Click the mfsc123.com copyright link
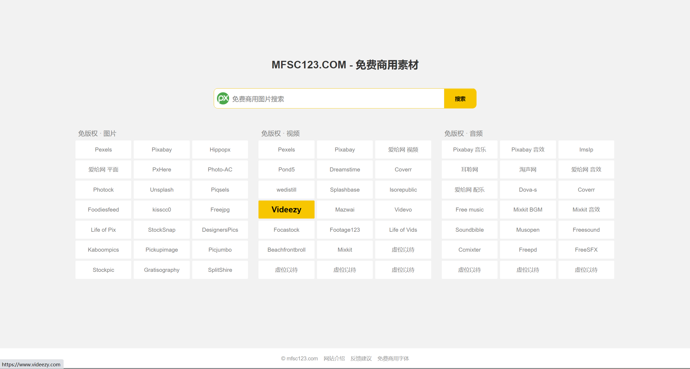The width and height of the screenshot is (690, 369). [299, 359]
